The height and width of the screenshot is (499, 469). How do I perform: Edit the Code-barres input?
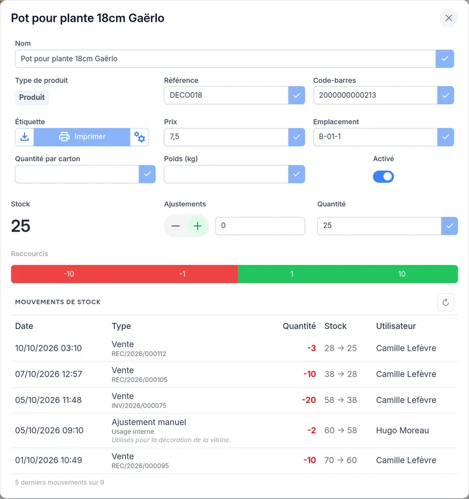click(x=375, y=95)
